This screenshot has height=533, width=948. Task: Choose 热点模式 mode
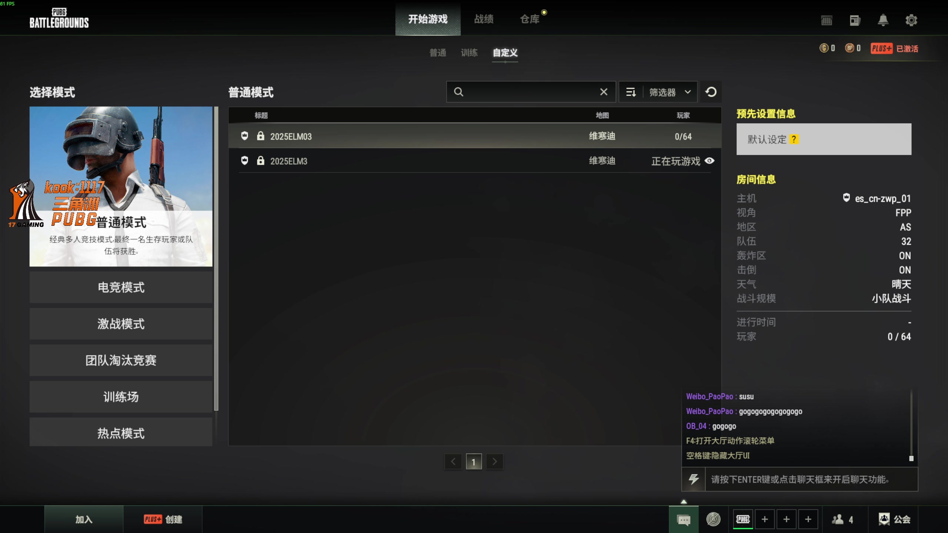point(121,432)
